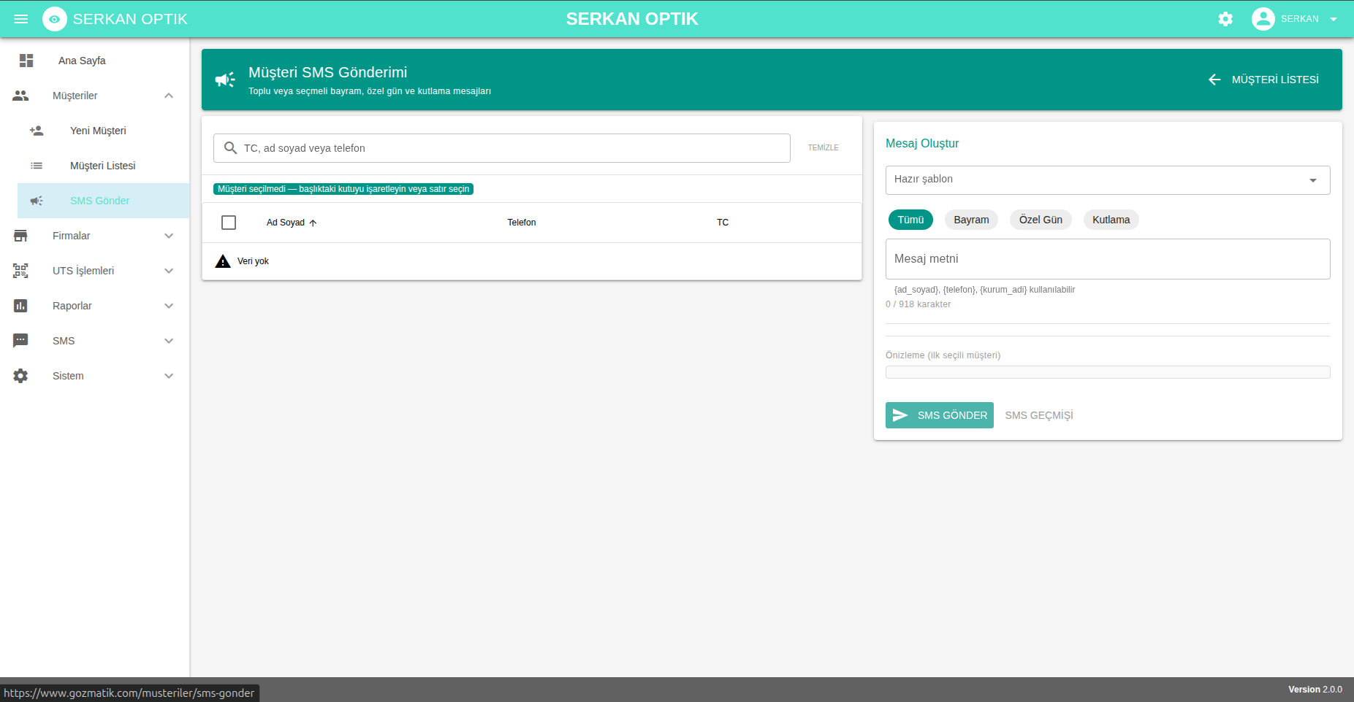Open Müşteri Listesi in sidebar

pos(104,166)
